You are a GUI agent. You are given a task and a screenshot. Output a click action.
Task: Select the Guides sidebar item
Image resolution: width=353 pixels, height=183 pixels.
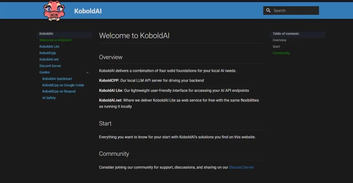point(45,72)
